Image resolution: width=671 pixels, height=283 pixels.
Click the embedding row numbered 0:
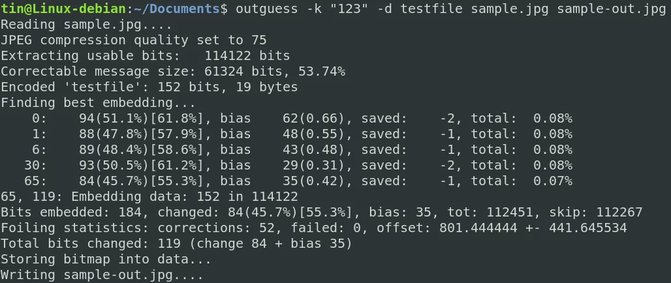[x=302, y=119]
